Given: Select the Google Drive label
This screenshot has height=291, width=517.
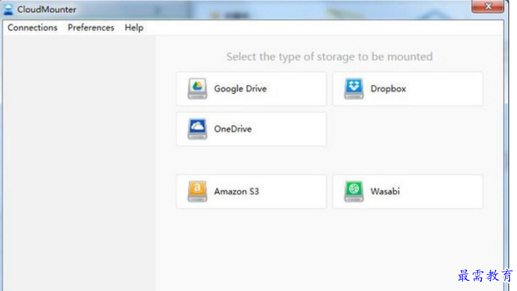Looking at the screenshot, I should point(240,89).
